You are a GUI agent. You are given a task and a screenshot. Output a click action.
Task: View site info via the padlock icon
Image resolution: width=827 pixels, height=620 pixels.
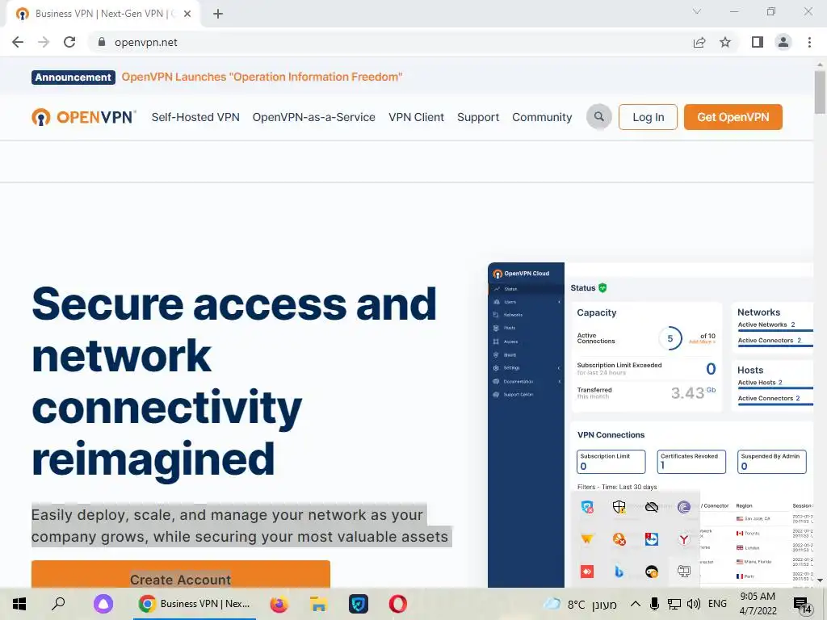point(102,42)
